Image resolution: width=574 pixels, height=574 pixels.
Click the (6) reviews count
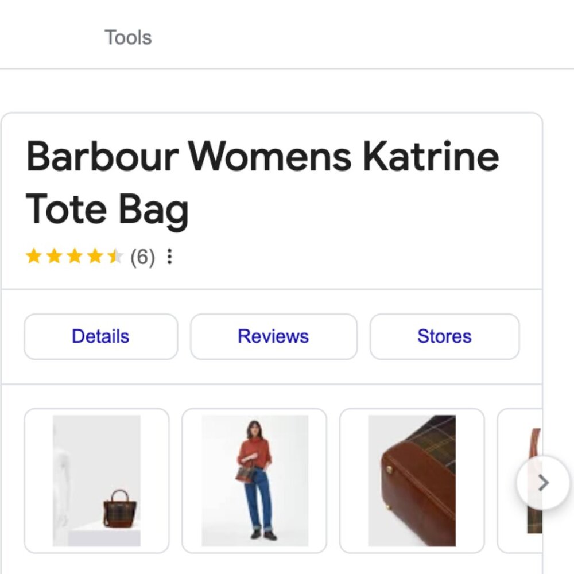143,257
